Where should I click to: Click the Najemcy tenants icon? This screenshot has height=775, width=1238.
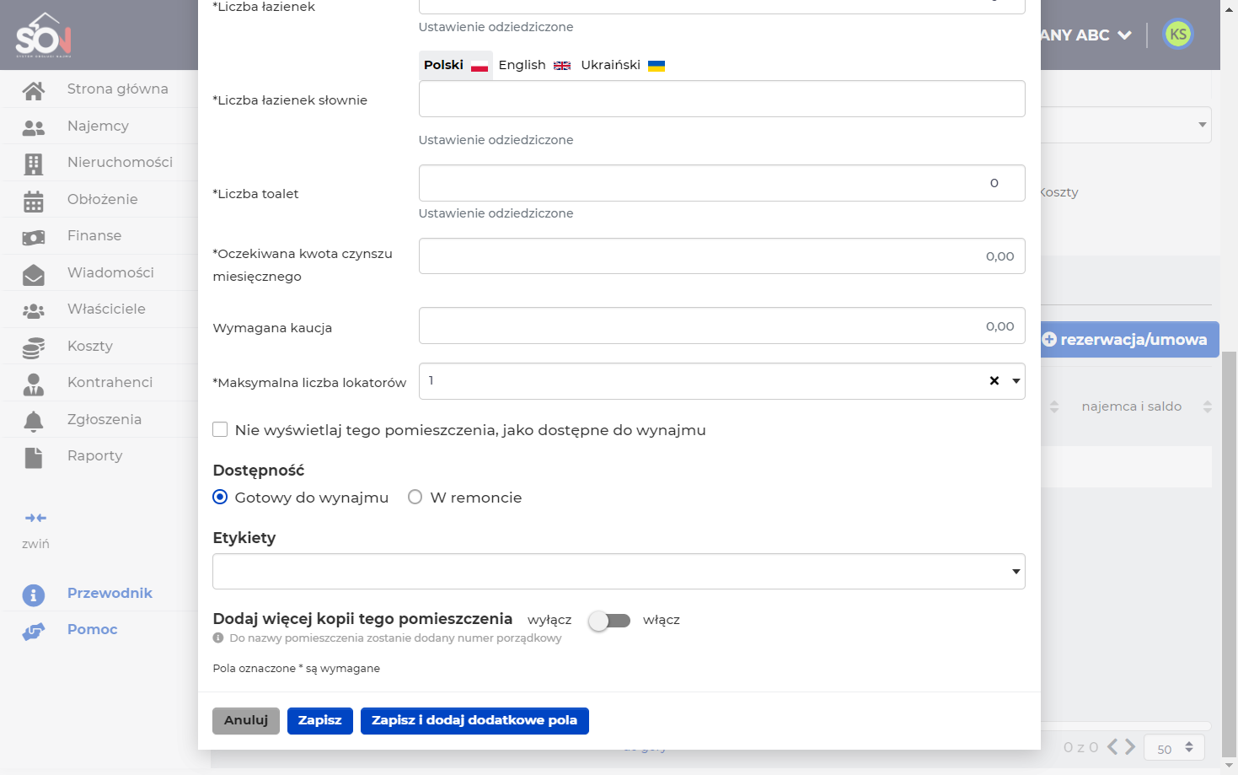click(34, 127)
